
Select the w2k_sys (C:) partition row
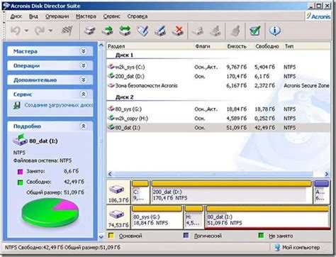[218, 67]
